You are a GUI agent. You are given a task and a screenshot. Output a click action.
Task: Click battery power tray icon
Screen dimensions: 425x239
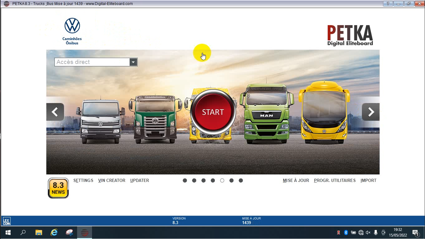coord(353,233)
